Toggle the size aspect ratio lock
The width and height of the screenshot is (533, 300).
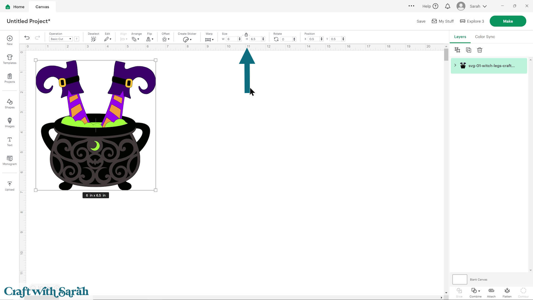click(246, 34)
